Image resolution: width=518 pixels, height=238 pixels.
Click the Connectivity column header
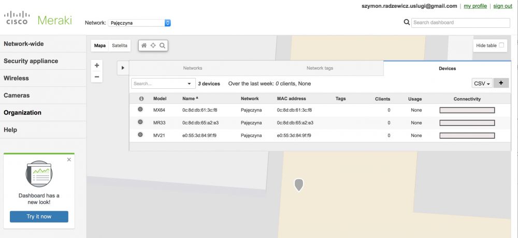467,99
